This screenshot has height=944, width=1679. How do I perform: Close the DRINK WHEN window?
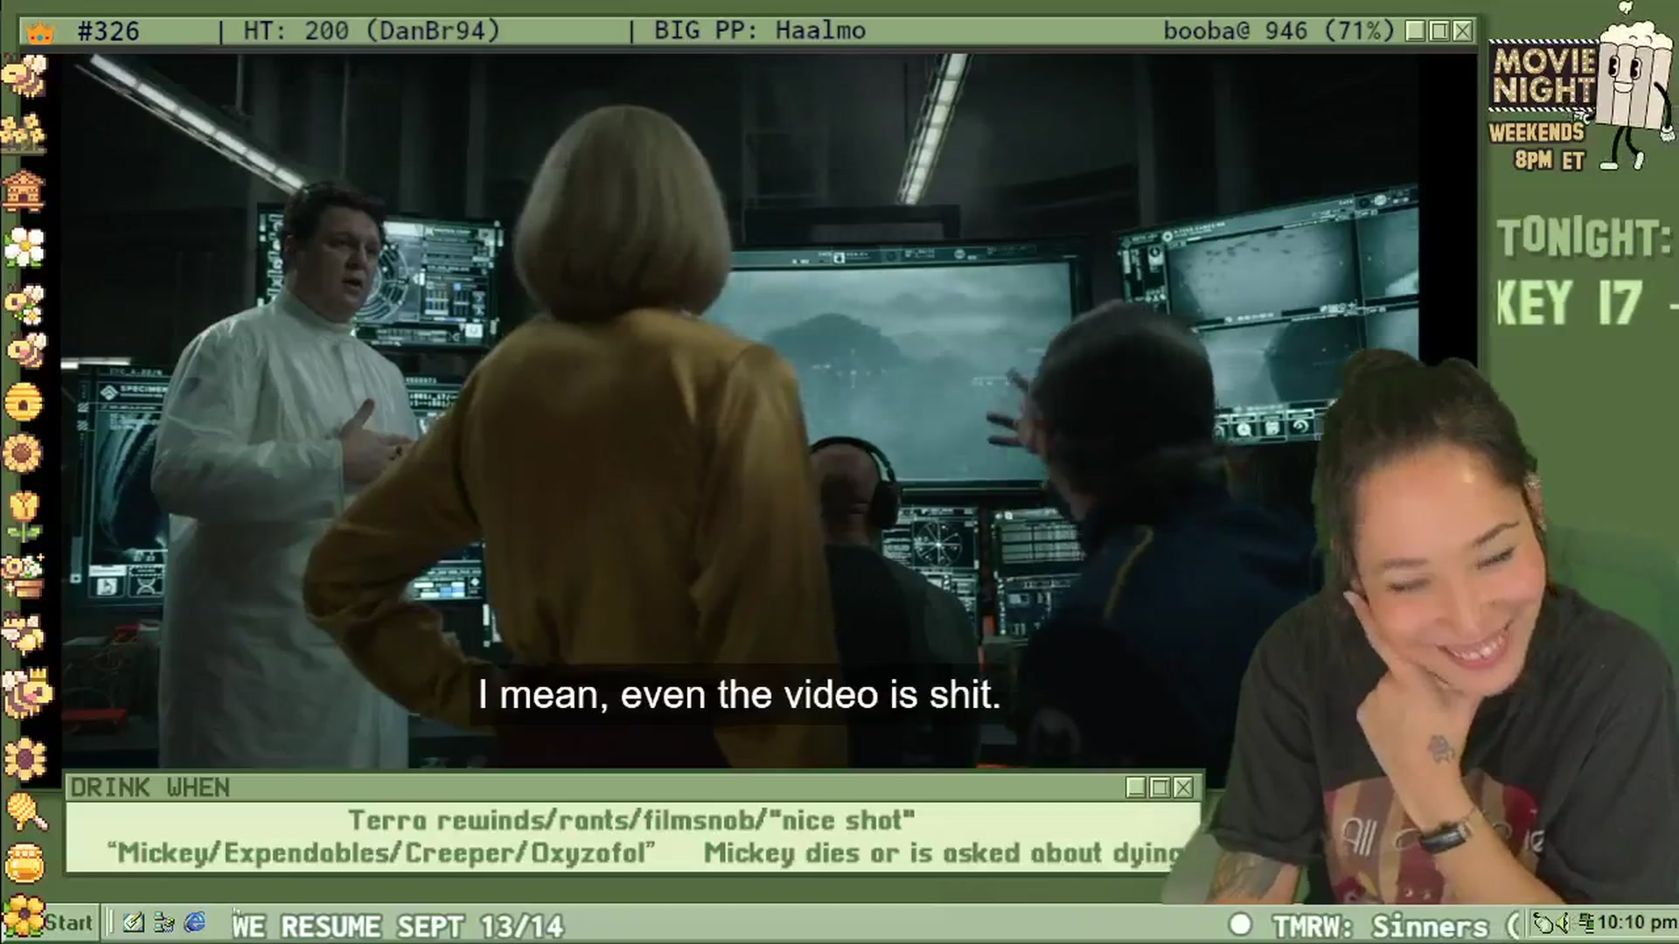point(1183,788)
